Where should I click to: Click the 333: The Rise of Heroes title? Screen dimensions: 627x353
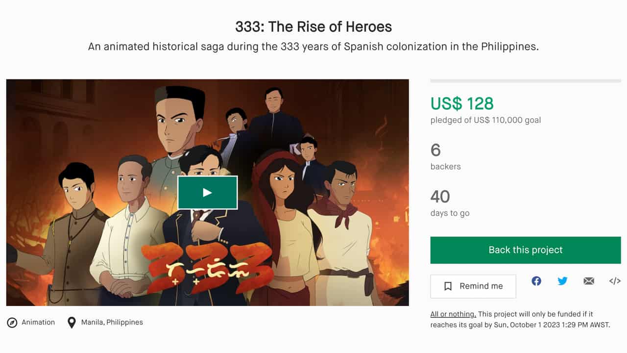[x=313, y=26]
